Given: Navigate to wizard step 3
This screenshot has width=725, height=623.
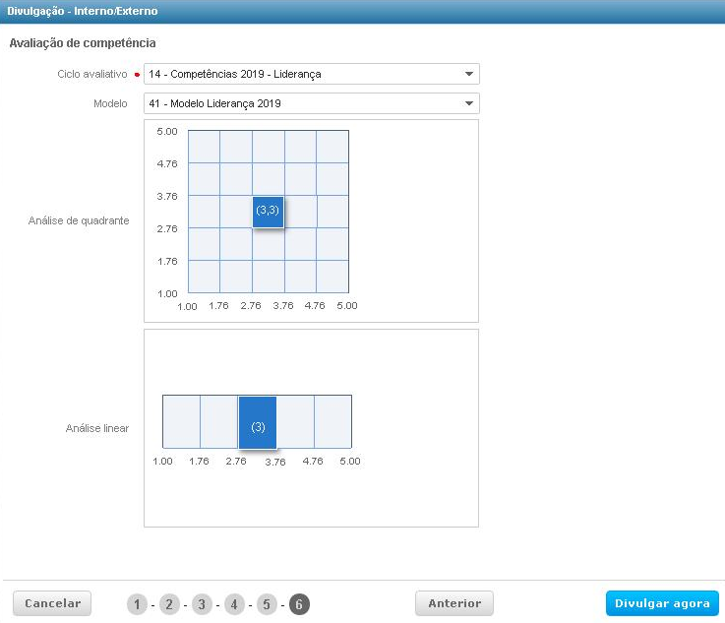Looking at the screenshot, I should click(202, 604).
